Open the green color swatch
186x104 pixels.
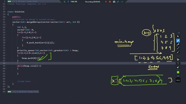pos(178,72)
